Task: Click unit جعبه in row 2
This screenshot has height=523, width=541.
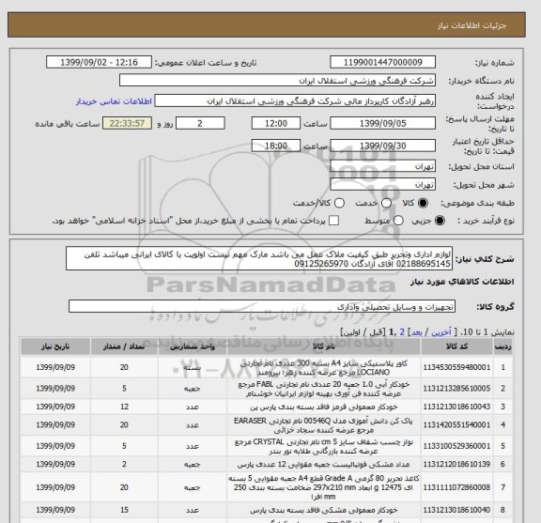Action: tap(192, 389)
